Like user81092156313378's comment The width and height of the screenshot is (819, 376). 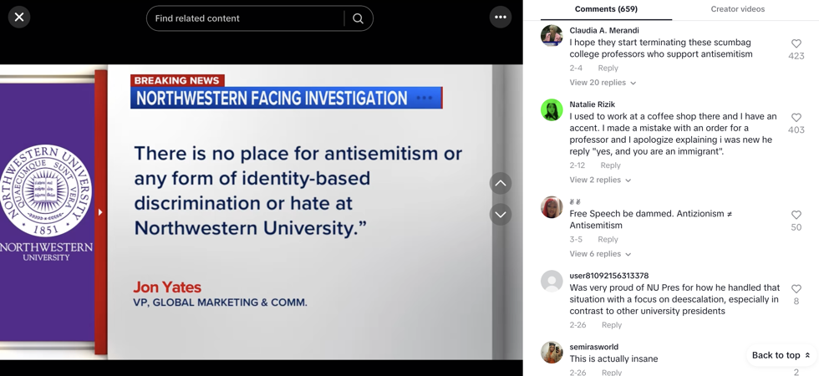[796, 289]
